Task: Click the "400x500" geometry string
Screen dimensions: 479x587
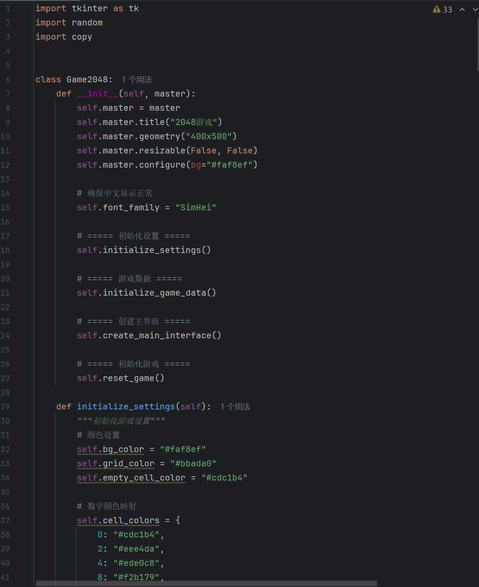Action: (x=209, y=137)
